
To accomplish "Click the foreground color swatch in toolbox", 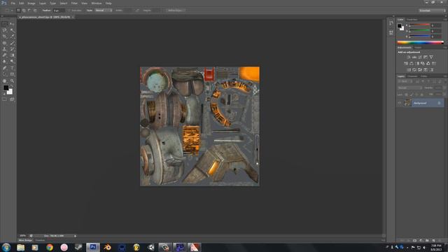I will (6, 87).
